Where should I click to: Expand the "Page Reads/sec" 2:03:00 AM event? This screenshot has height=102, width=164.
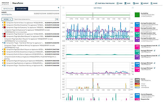pos(3,34)
